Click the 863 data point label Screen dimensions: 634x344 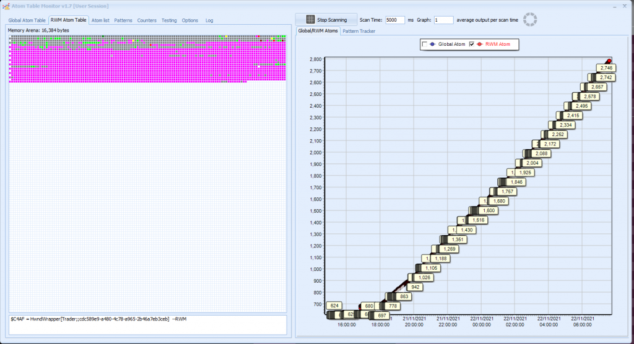[404, 296]
